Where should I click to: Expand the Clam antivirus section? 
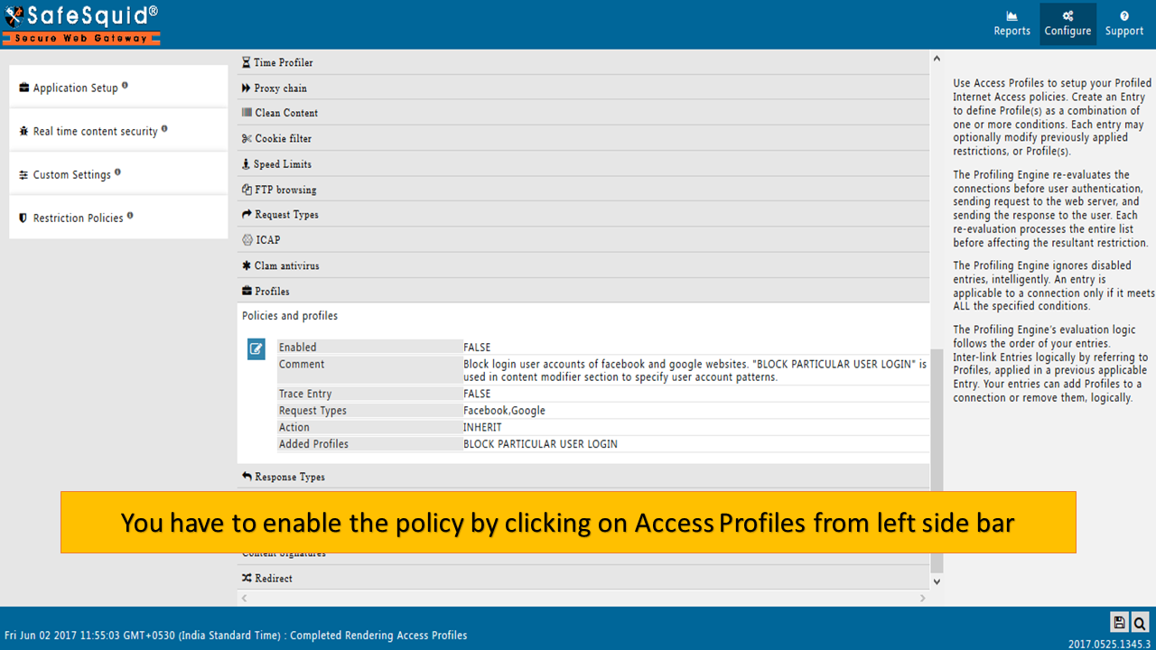[x=583, y=265]
